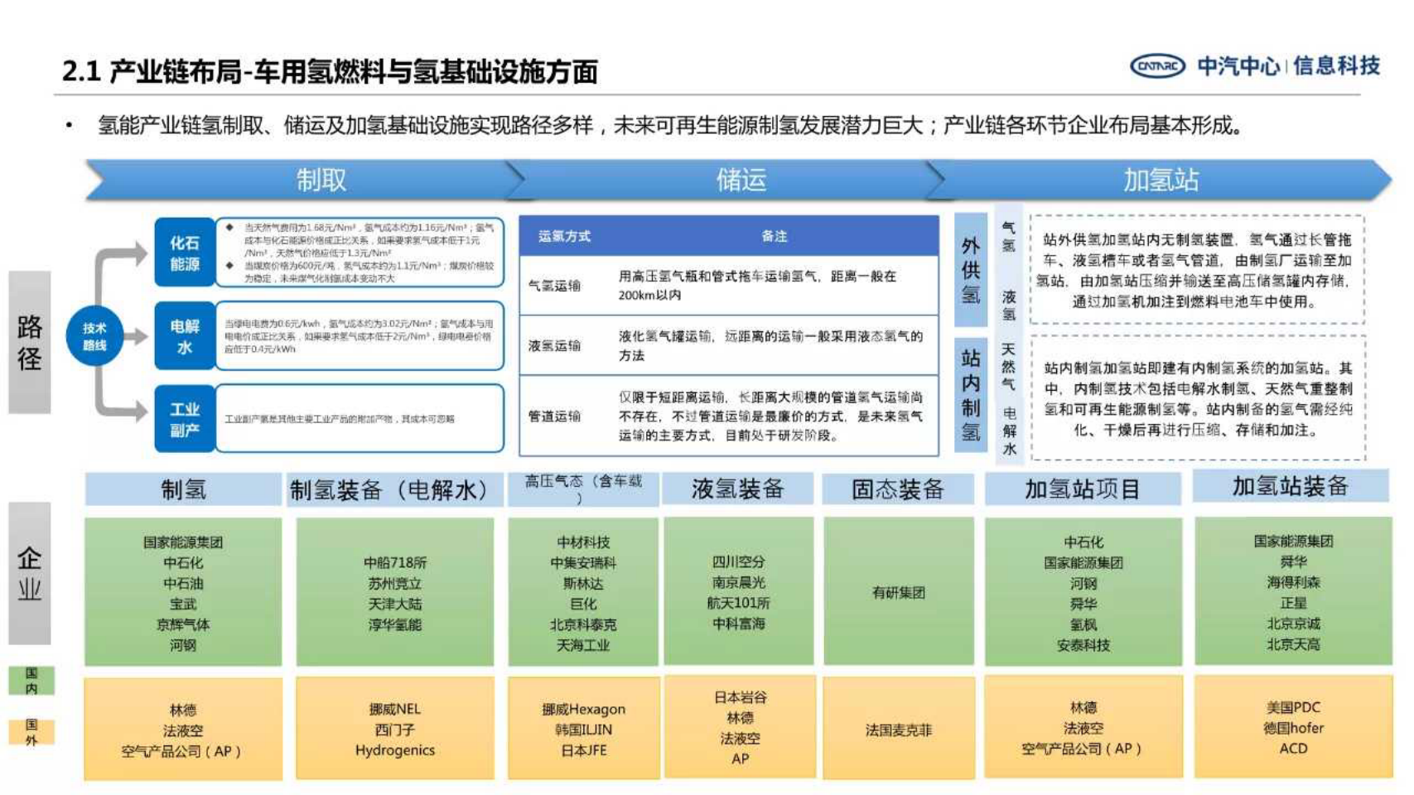
Task: Select 苏州竞立 company name
Action: point(395,583)
